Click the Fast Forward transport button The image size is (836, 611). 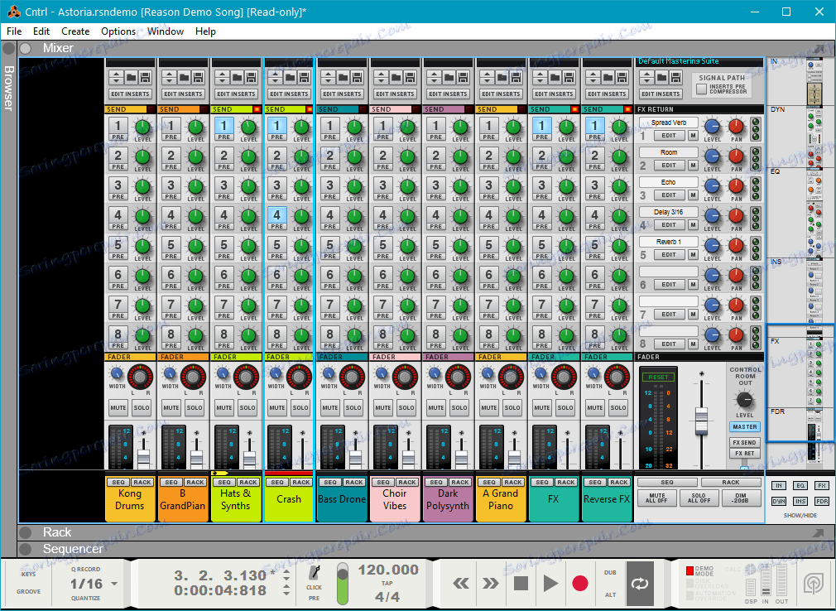(491, 583)
